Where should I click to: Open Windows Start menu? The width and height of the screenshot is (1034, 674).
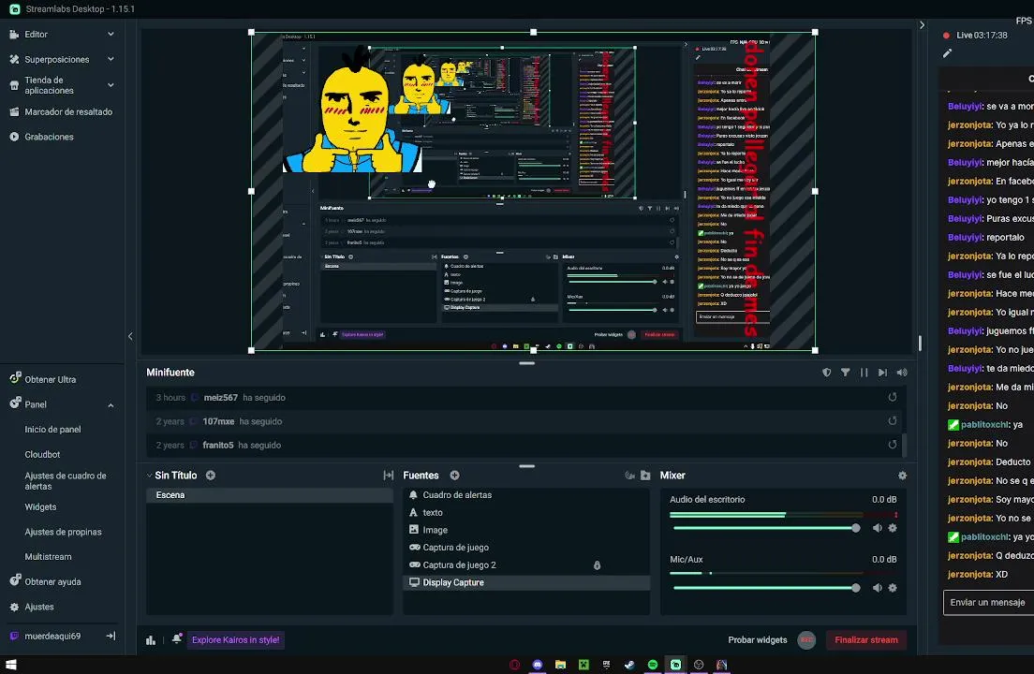click(10, 665)
